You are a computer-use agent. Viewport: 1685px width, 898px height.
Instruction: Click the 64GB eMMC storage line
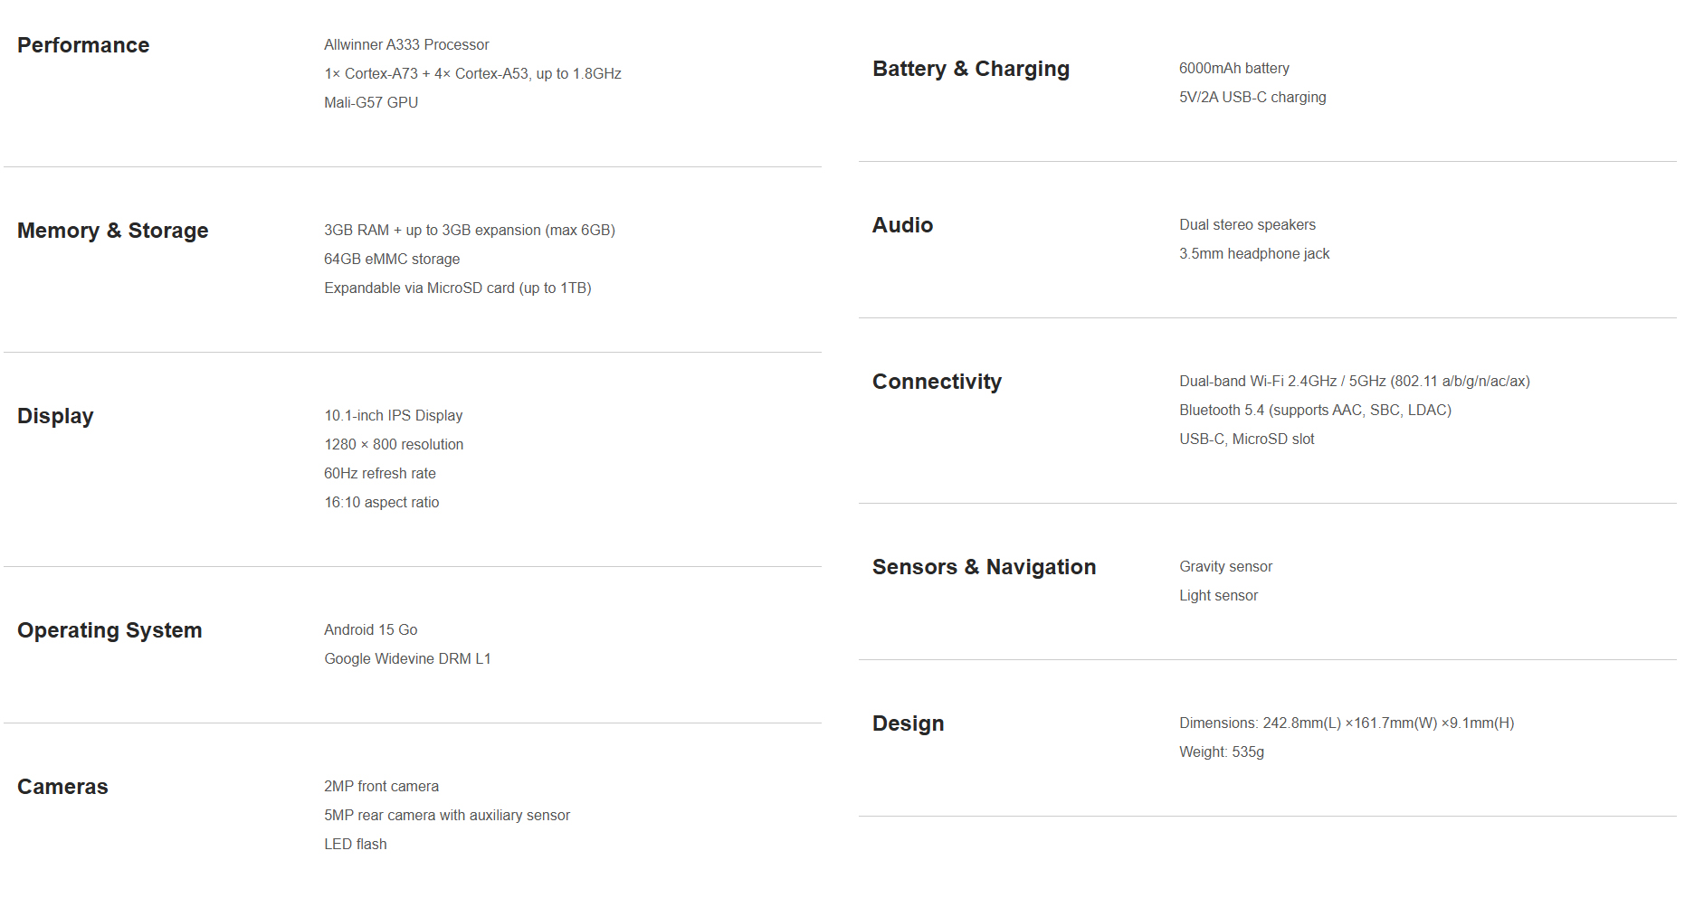point(392,260)
